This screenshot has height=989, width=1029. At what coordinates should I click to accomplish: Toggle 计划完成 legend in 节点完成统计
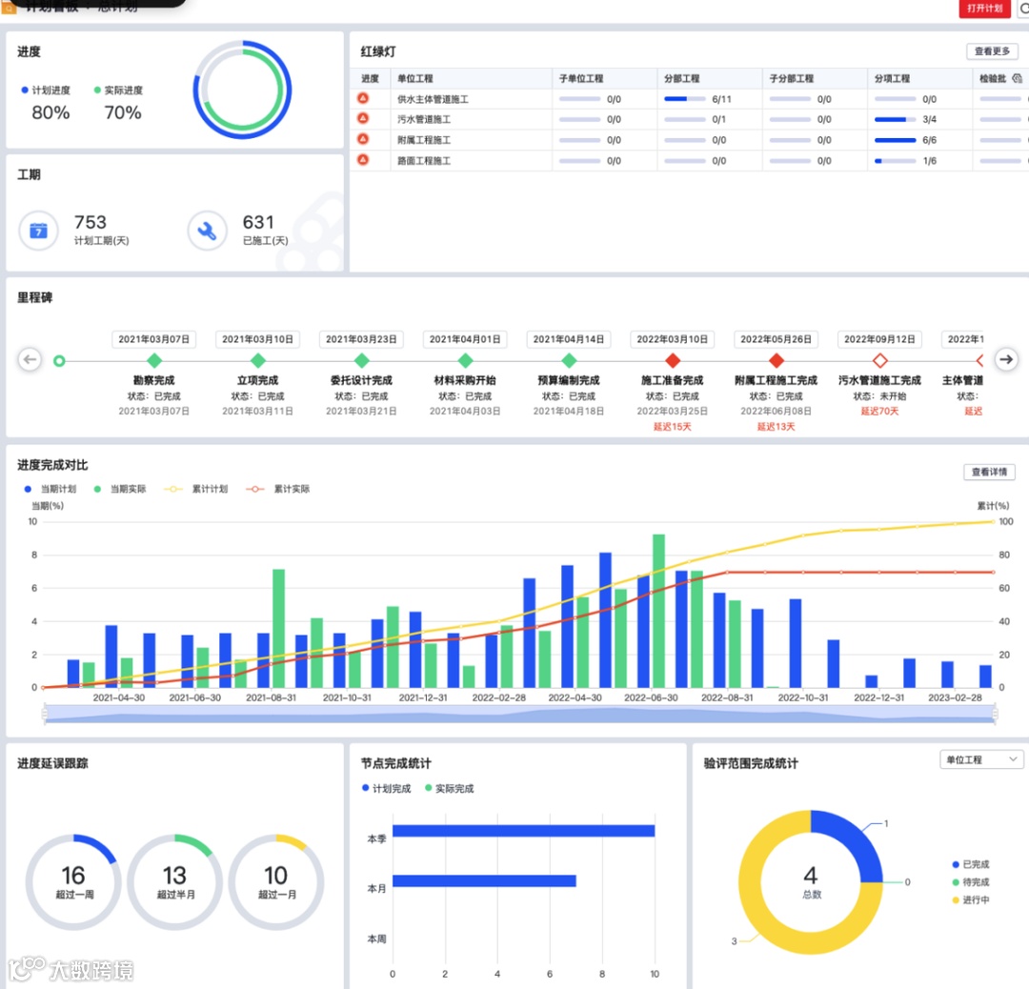387,788
